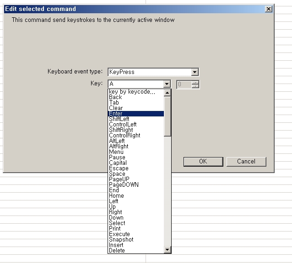The image size is (292, 263).
Task: Increase the disabled keycode spinner value
Action: (195, 83)
